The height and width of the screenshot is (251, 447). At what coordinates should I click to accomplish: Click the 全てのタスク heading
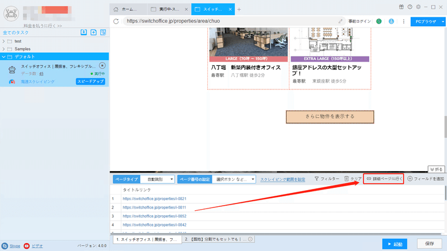16,32
